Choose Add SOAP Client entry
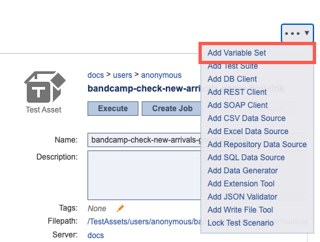Screen dimensions: 320x242 238,105
